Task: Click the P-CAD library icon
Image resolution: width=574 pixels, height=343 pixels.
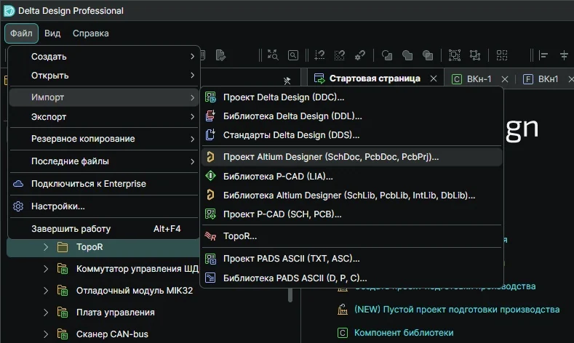Action: tap(210, 176)
